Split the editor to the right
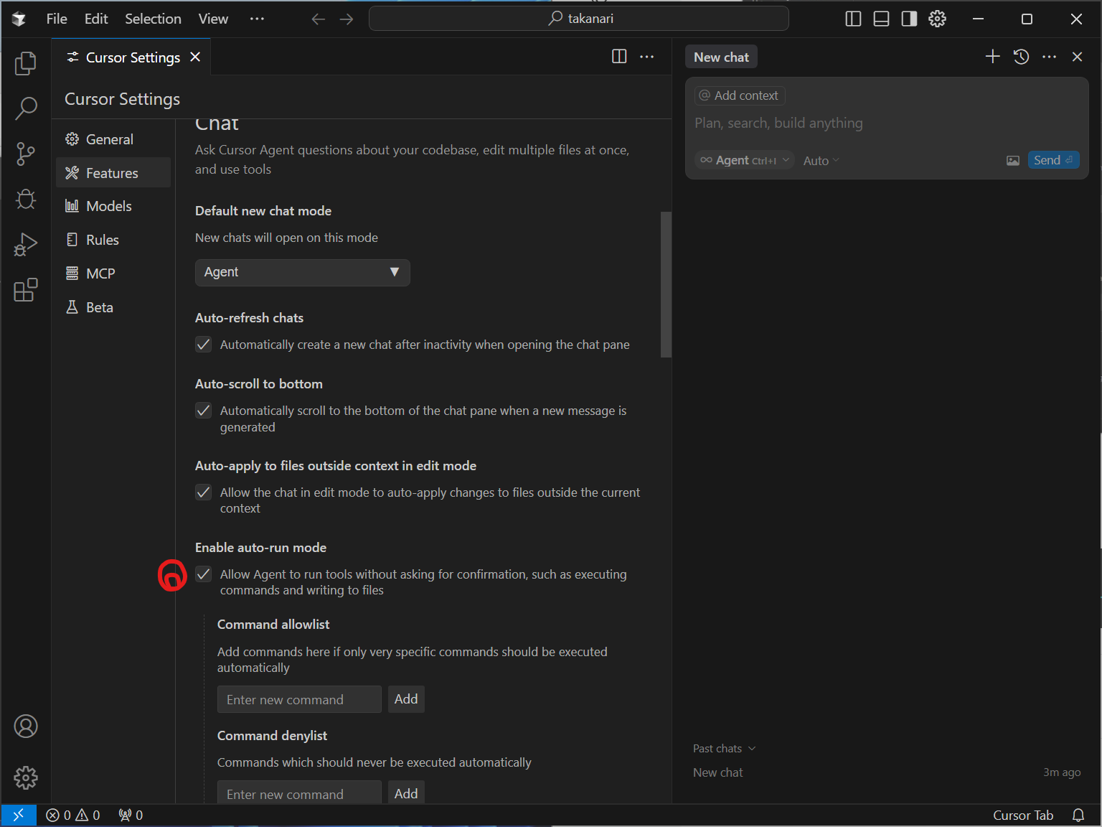The image size is (1102, 827). [x=619, y=57]
